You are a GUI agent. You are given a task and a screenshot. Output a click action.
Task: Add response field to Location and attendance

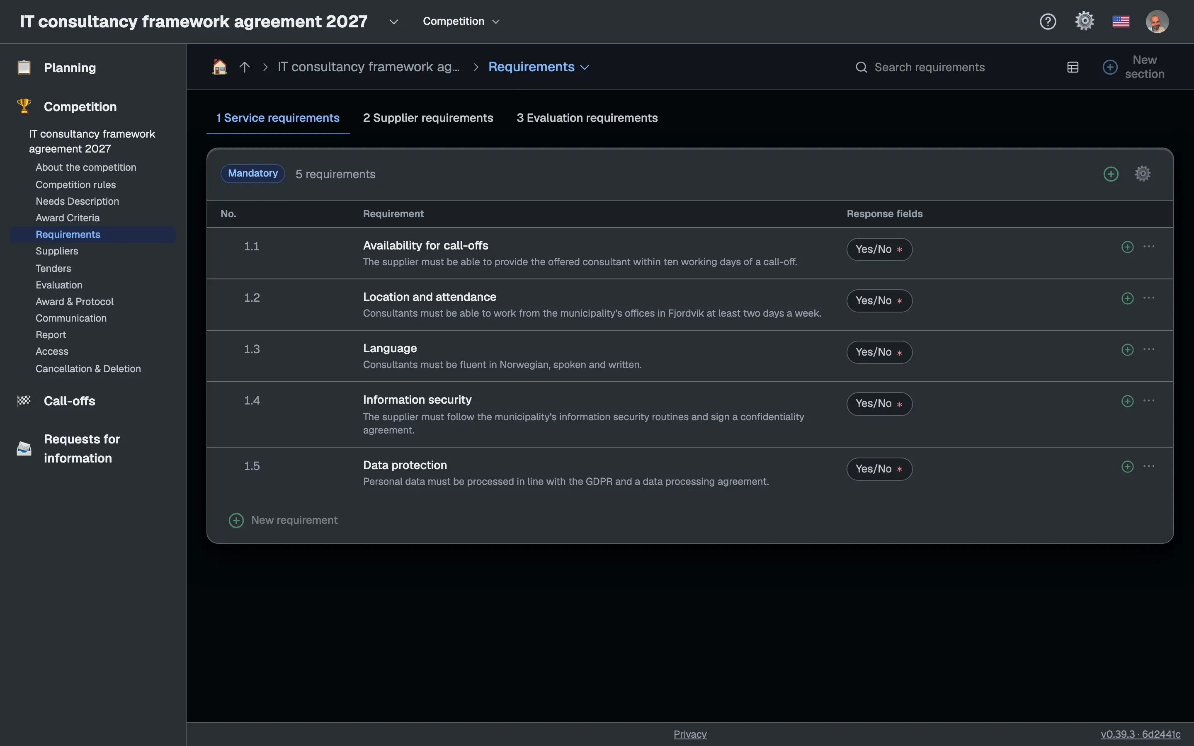(1127, 298)
